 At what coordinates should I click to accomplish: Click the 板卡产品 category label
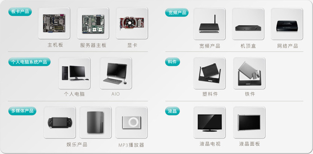pyautogui.click(x=20, y=12)
